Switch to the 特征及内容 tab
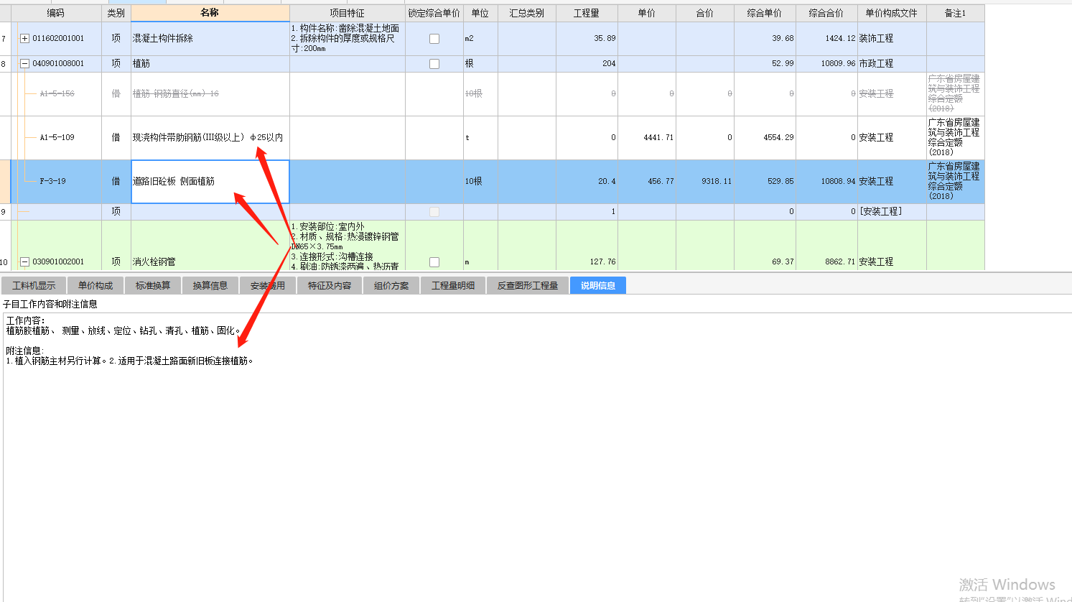This screenshot has height=602, width=1072. pos(330,285)
